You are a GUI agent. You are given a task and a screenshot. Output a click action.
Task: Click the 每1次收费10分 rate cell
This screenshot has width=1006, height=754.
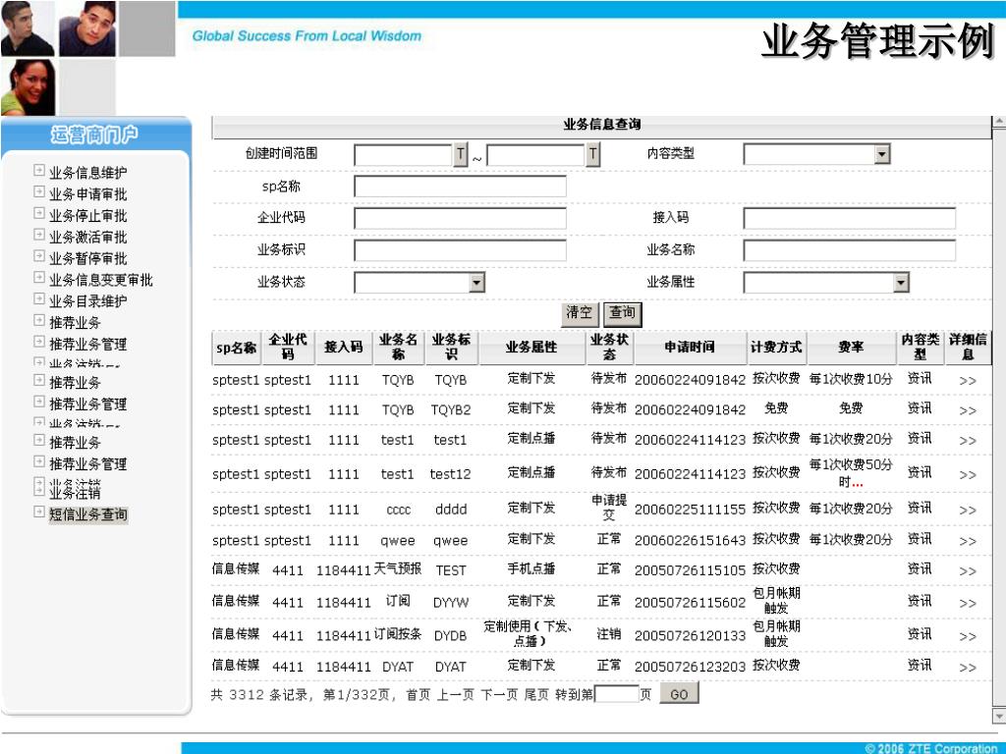pyautogui.click(x=851, y=380)
